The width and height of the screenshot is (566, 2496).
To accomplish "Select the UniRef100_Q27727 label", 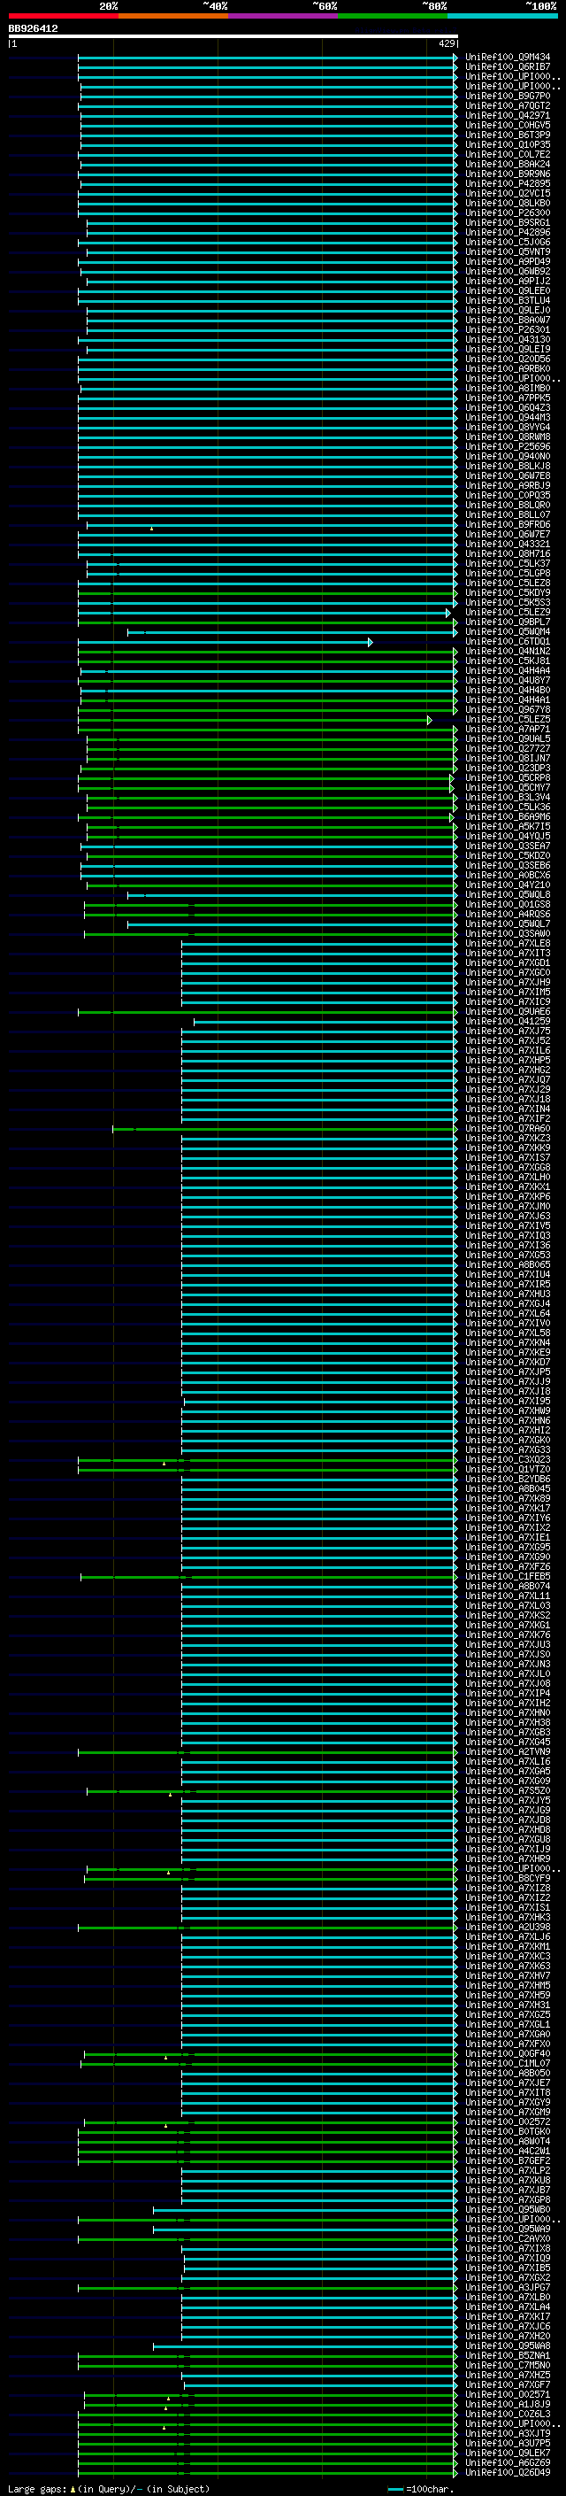I will [x=508, y=749].
